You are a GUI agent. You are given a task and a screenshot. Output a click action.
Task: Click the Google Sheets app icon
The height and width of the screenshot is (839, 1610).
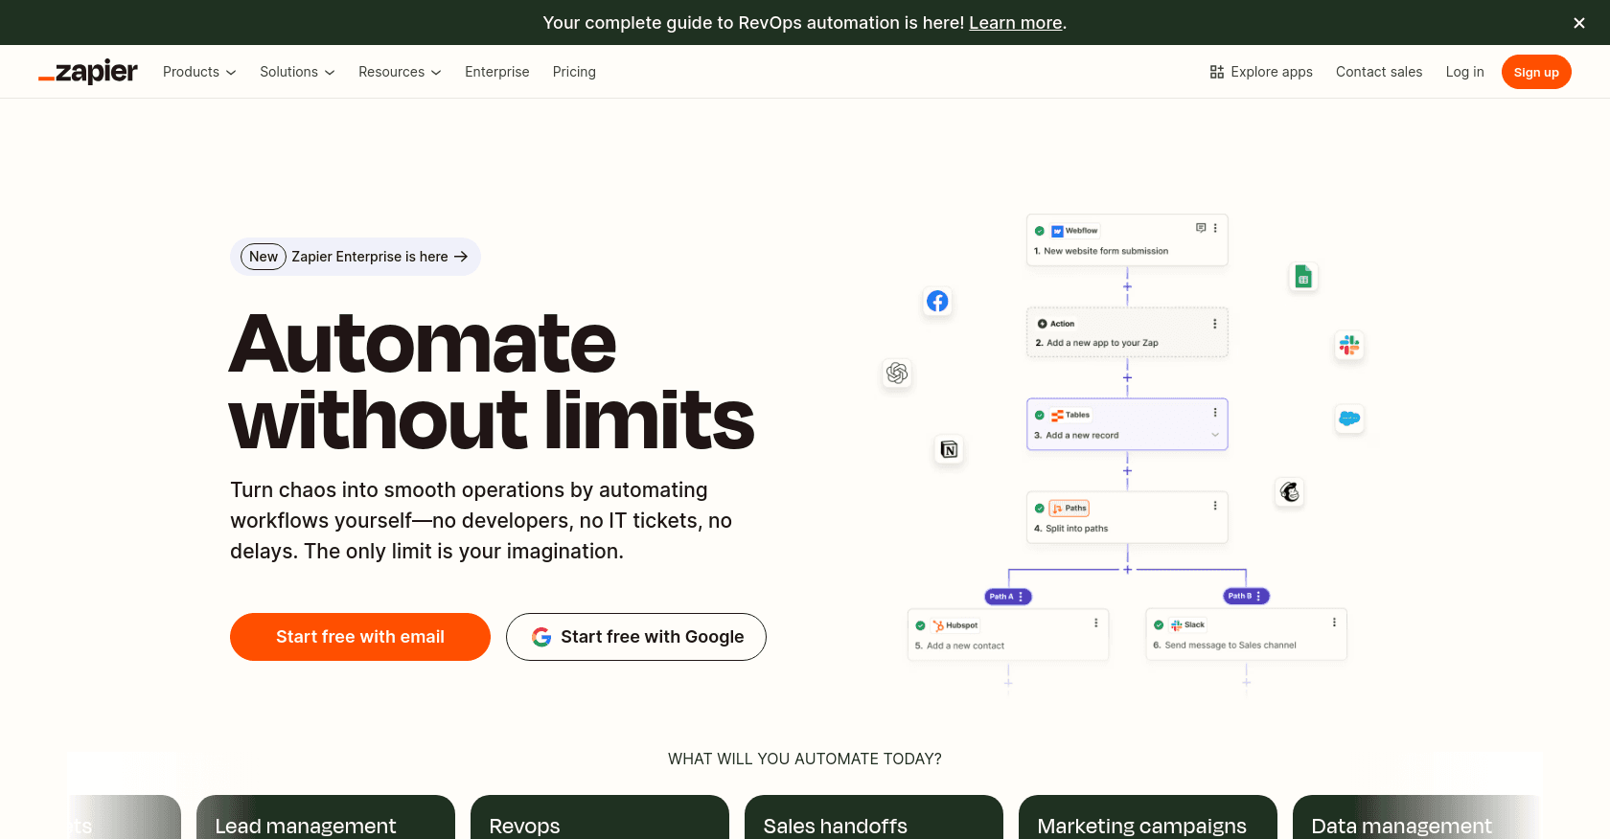click(1303, 277)
